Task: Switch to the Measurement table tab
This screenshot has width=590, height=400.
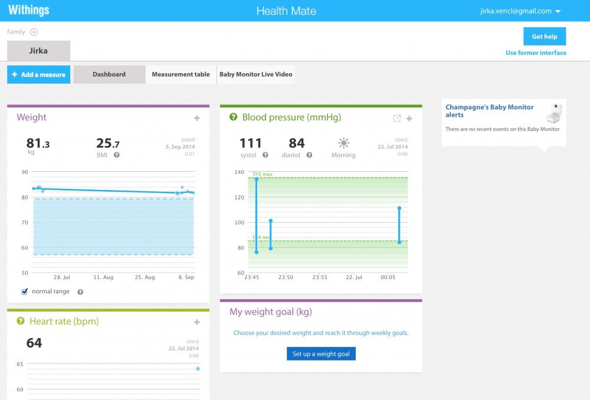Action: (181, 74)
